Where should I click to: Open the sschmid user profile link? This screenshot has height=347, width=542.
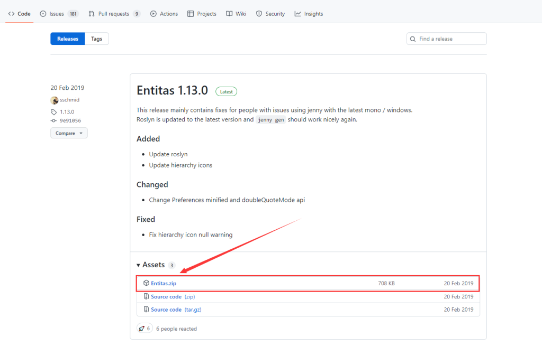tap(69, 100)
